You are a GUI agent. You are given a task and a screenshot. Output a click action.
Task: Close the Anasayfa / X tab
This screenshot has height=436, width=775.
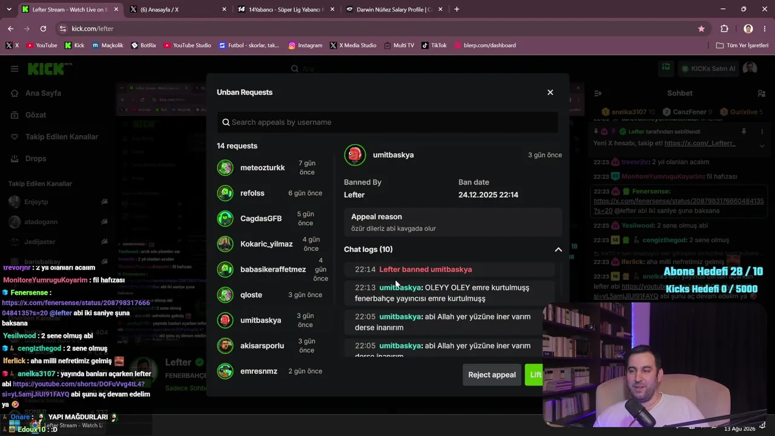click(224, 9)
